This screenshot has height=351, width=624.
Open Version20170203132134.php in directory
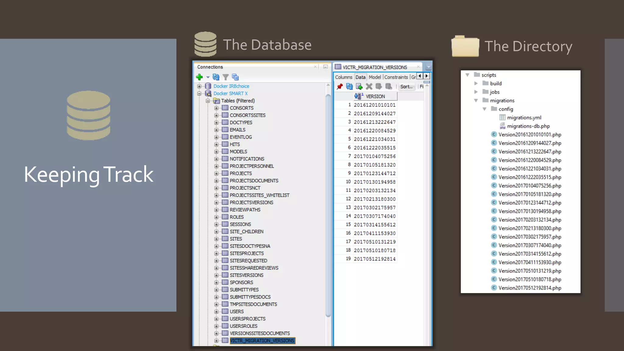point(530,220)
